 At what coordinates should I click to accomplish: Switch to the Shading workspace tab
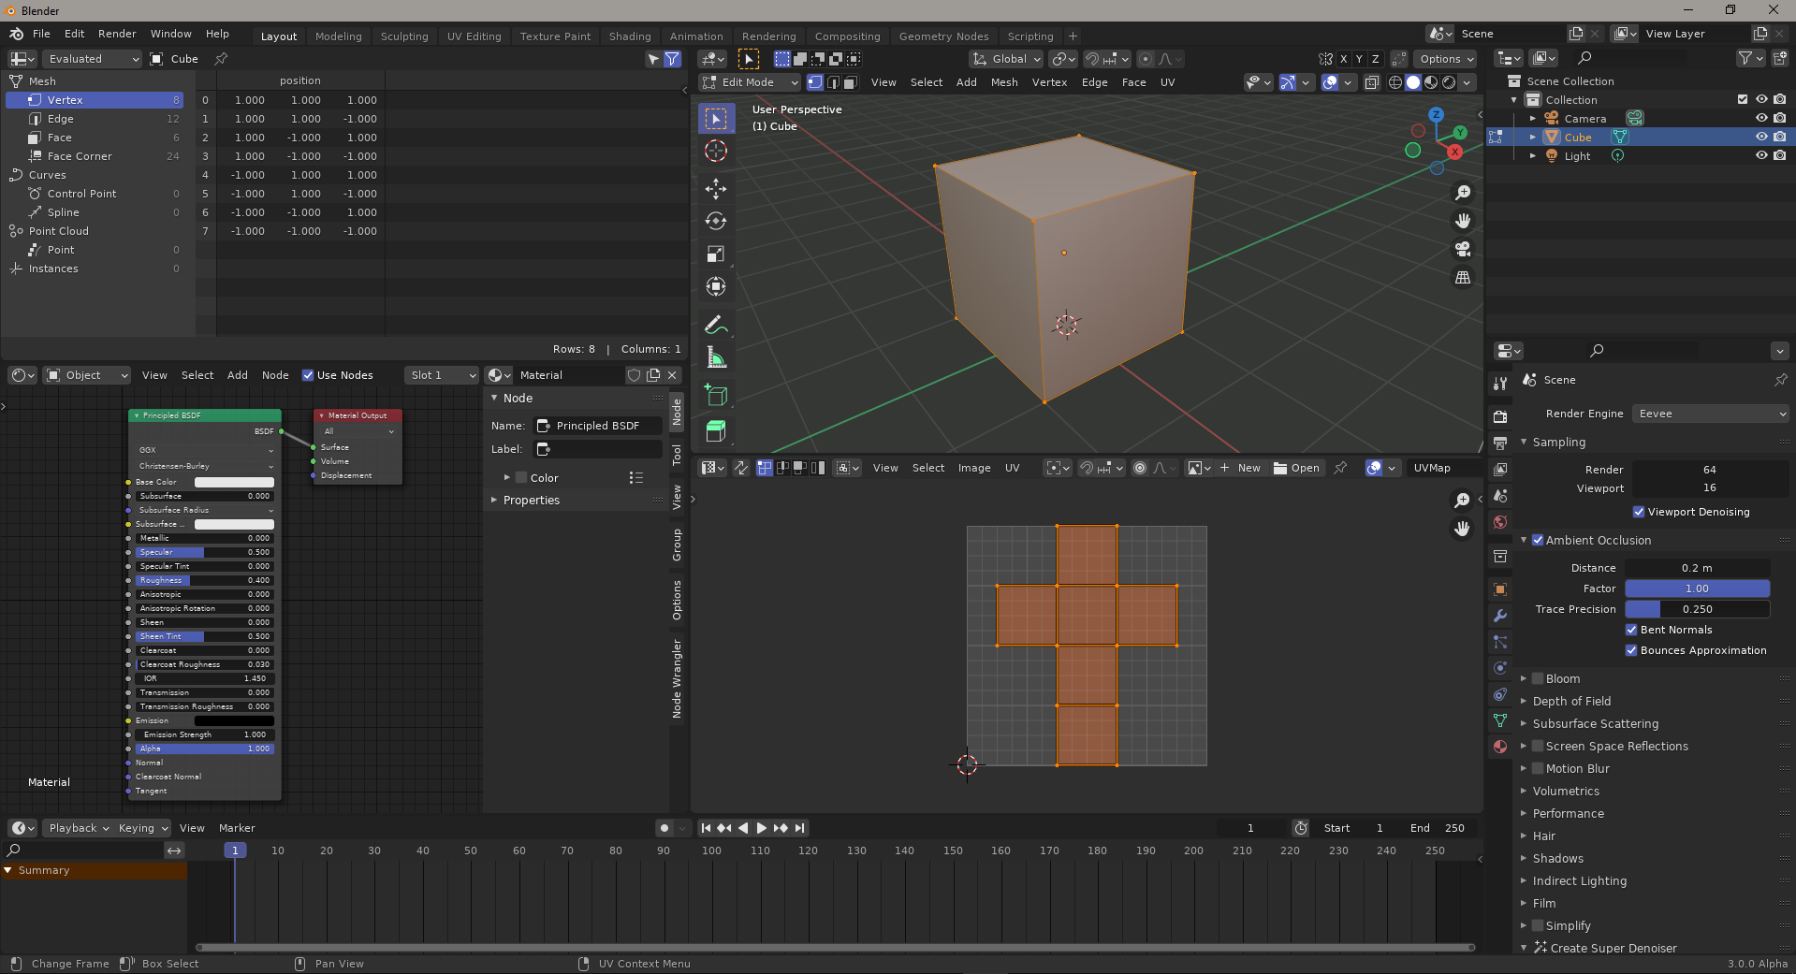[630, 36]
